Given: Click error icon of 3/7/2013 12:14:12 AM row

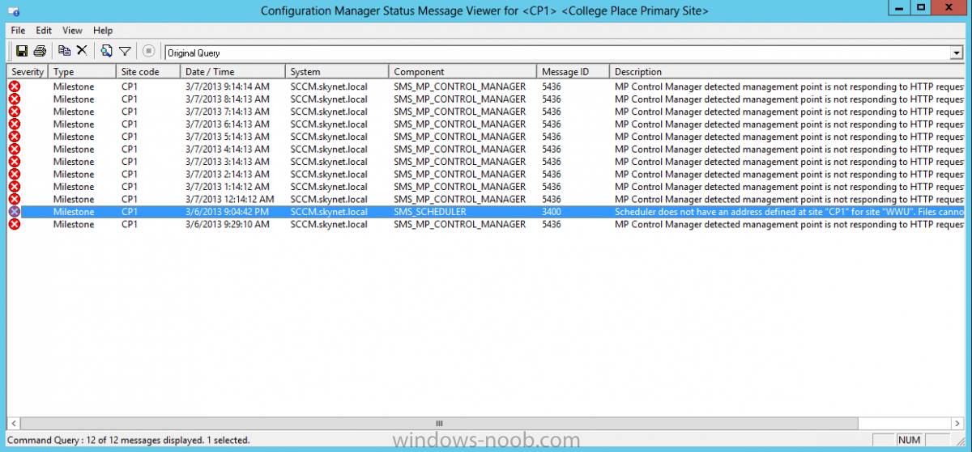Looking at the screenshot, I should [x=15, y=200].
